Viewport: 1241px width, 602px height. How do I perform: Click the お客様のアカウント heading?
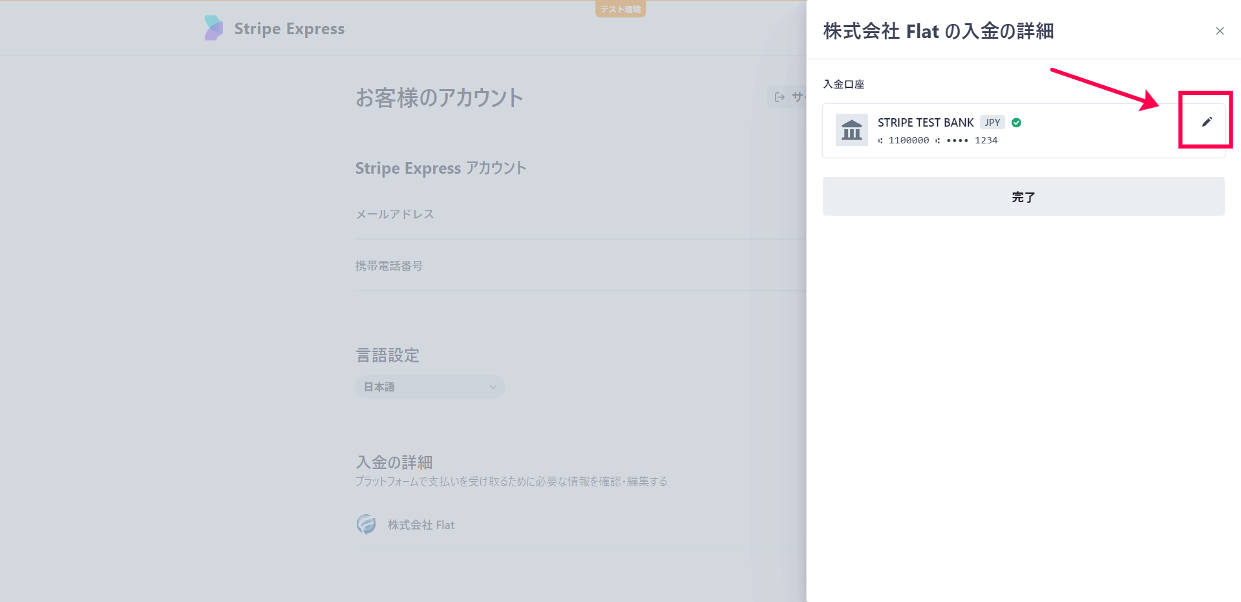439,98
